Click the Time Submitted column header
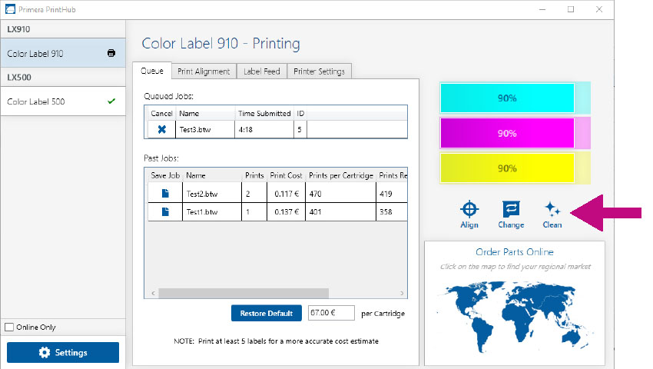This screenshot has height=369, width=653. 264,114
